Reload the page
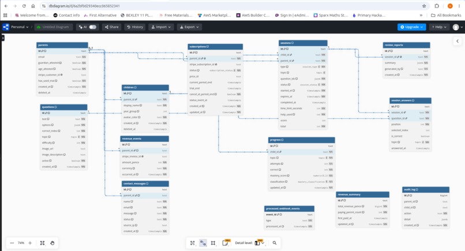The height and width of the screenshot is (251, 465). (x=24, y=6)
